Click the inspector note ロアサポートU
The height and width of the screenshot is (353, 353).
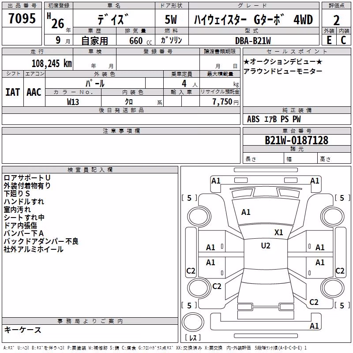27,178
